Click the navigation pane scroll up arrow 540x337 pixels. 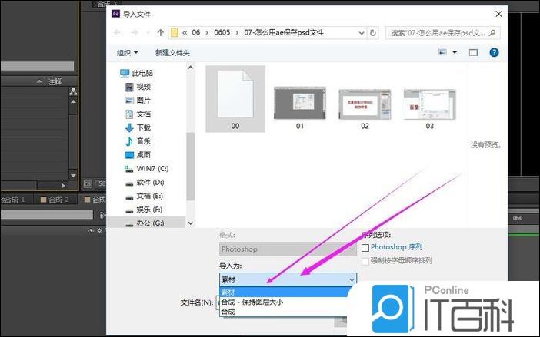191,68
